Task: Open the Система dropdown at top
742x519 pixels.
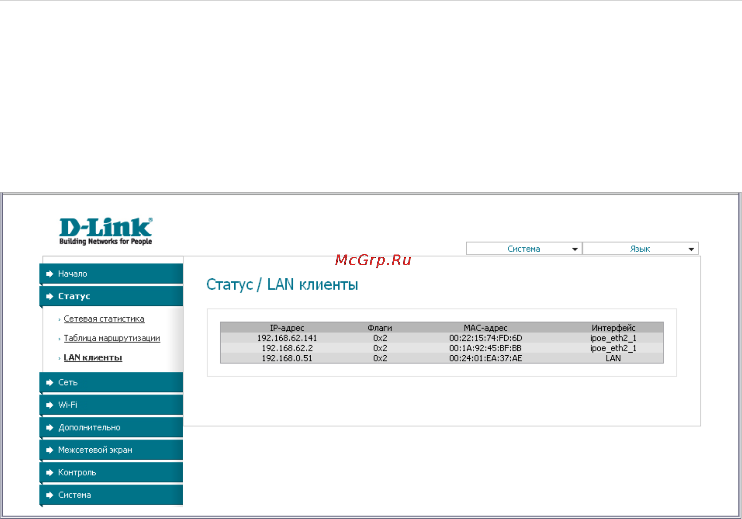Action: 524,249
